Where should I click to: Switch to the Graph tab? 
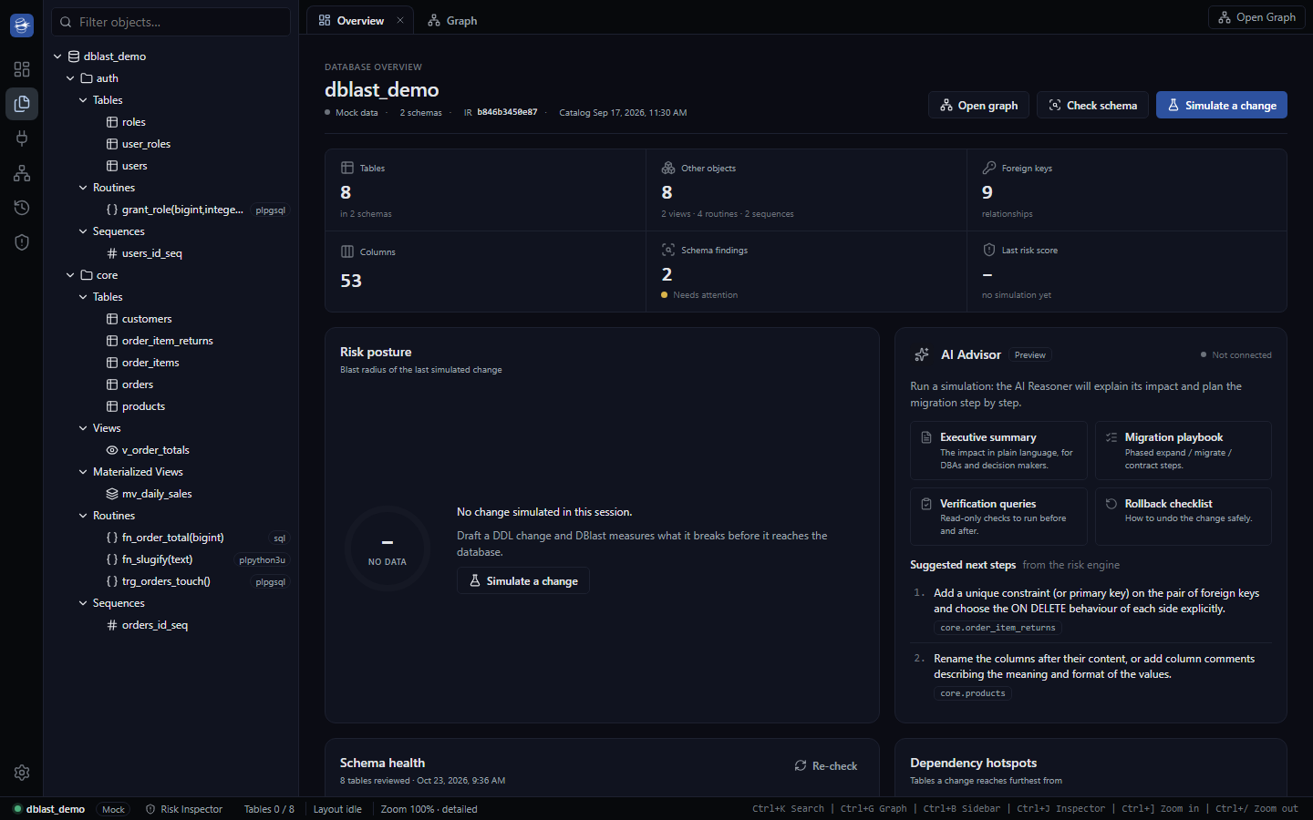tap(453, 21)
